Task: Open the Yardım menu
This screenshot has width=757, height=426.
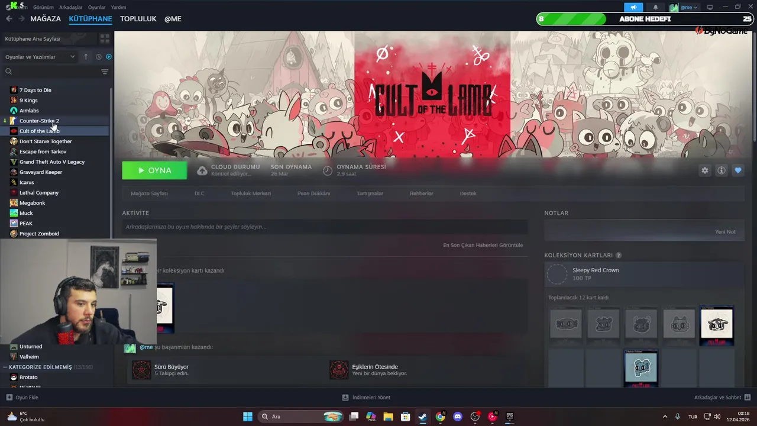Action: [x=118, y=7]
